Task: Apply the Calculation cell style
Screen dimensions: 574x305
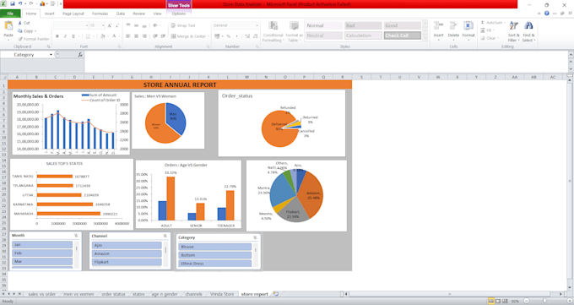Action: click(x=364, y=35)
